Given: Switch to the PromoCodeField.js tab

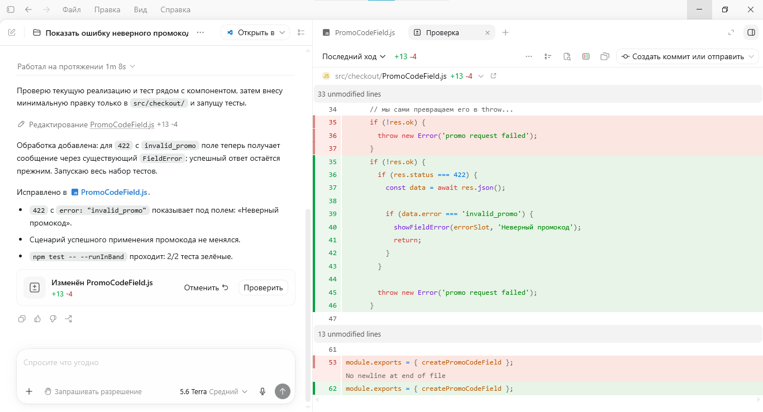Looking at the screenshot, I should 360,32.
